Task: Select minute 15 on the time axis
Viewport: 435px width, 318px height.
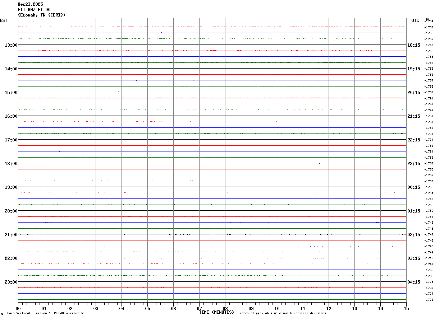Action: coord(406,308)
